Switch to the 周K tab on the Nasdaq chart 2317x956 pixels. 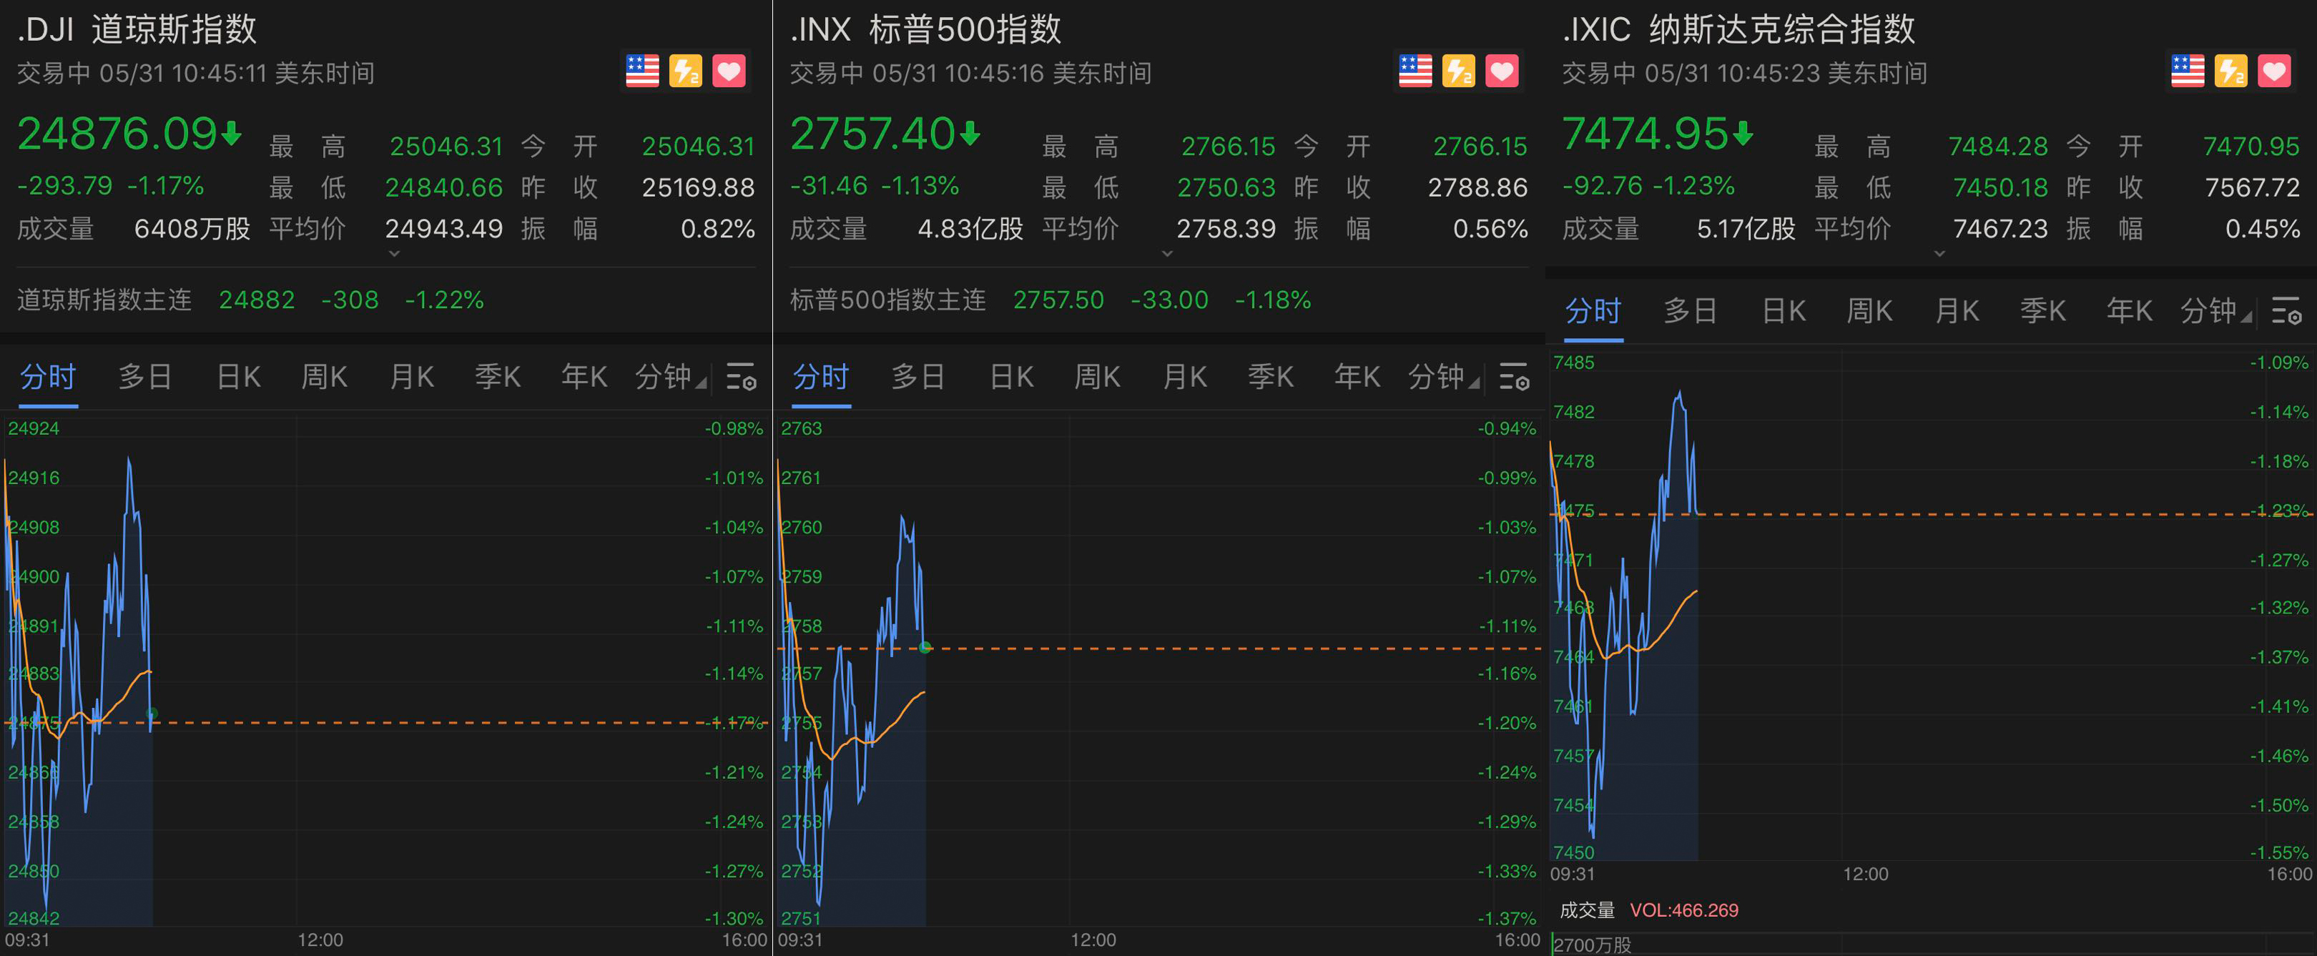point(1869,310)
